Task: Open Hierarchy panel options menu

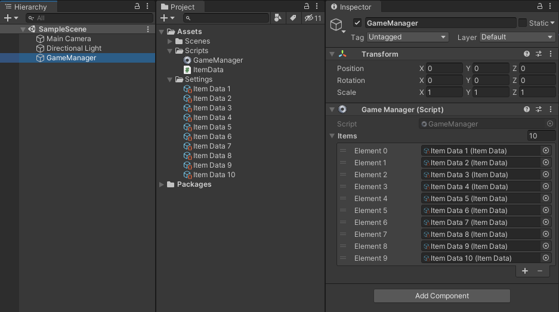Action: click(147, 6)
